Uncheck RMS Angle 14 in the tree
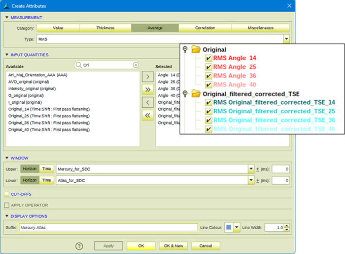 [209, 59]
